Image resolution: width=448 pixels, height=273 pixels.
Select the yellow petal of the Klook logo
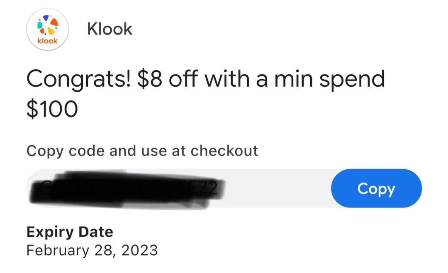click(x=51, y=31)
